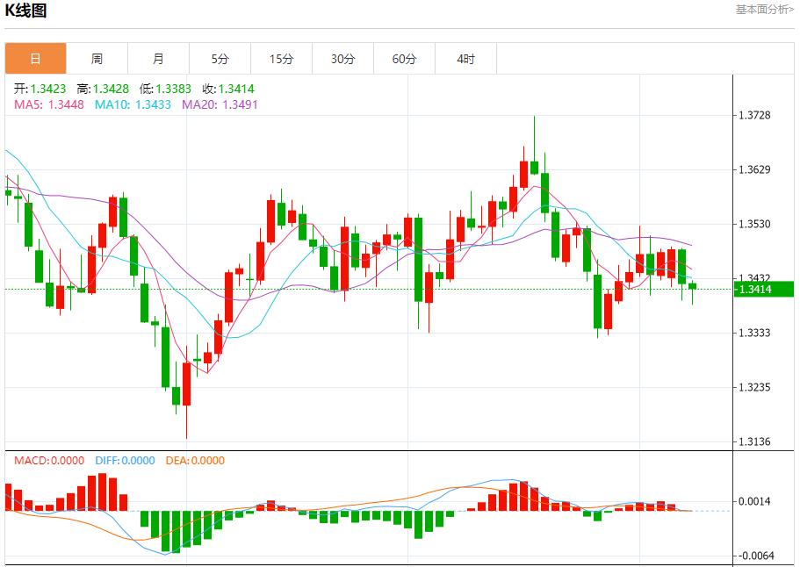Image resolution: width=800 pixels, height=567 pixels.
Task: Select the 60分 hourly chart tab
Action: 404,58
